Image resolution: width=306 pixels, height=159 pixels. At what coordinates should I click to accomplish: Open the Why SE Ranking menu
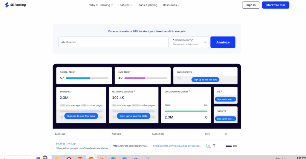(x=101, y=5)
